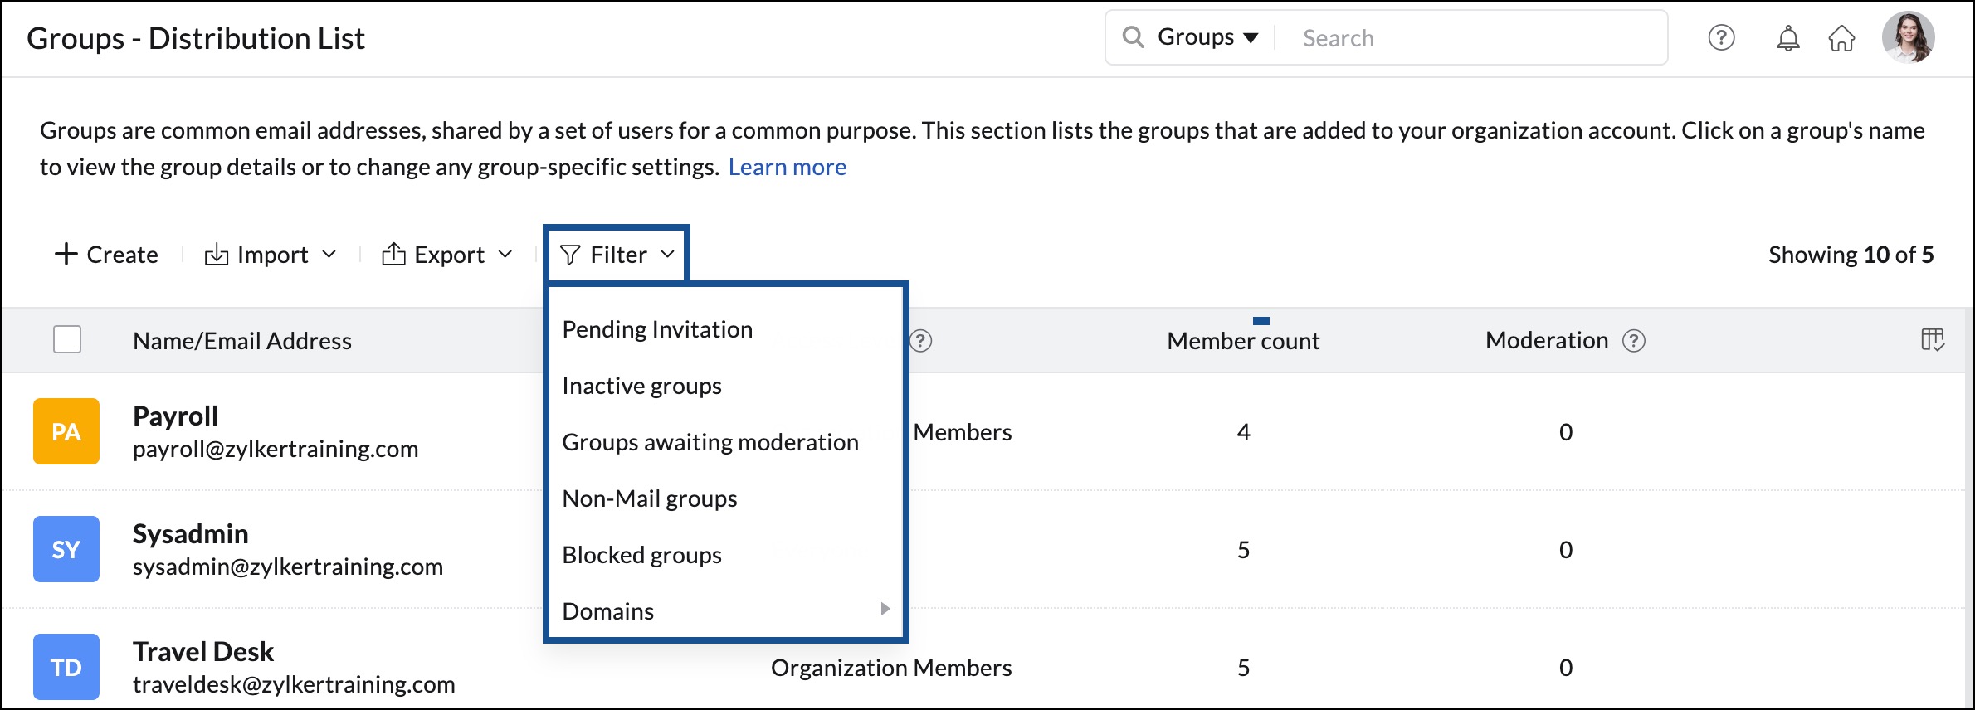Open the notifications bell
Viewport: 1975px width, 710px height.
pyautogui.click(x=1787, y=38)
